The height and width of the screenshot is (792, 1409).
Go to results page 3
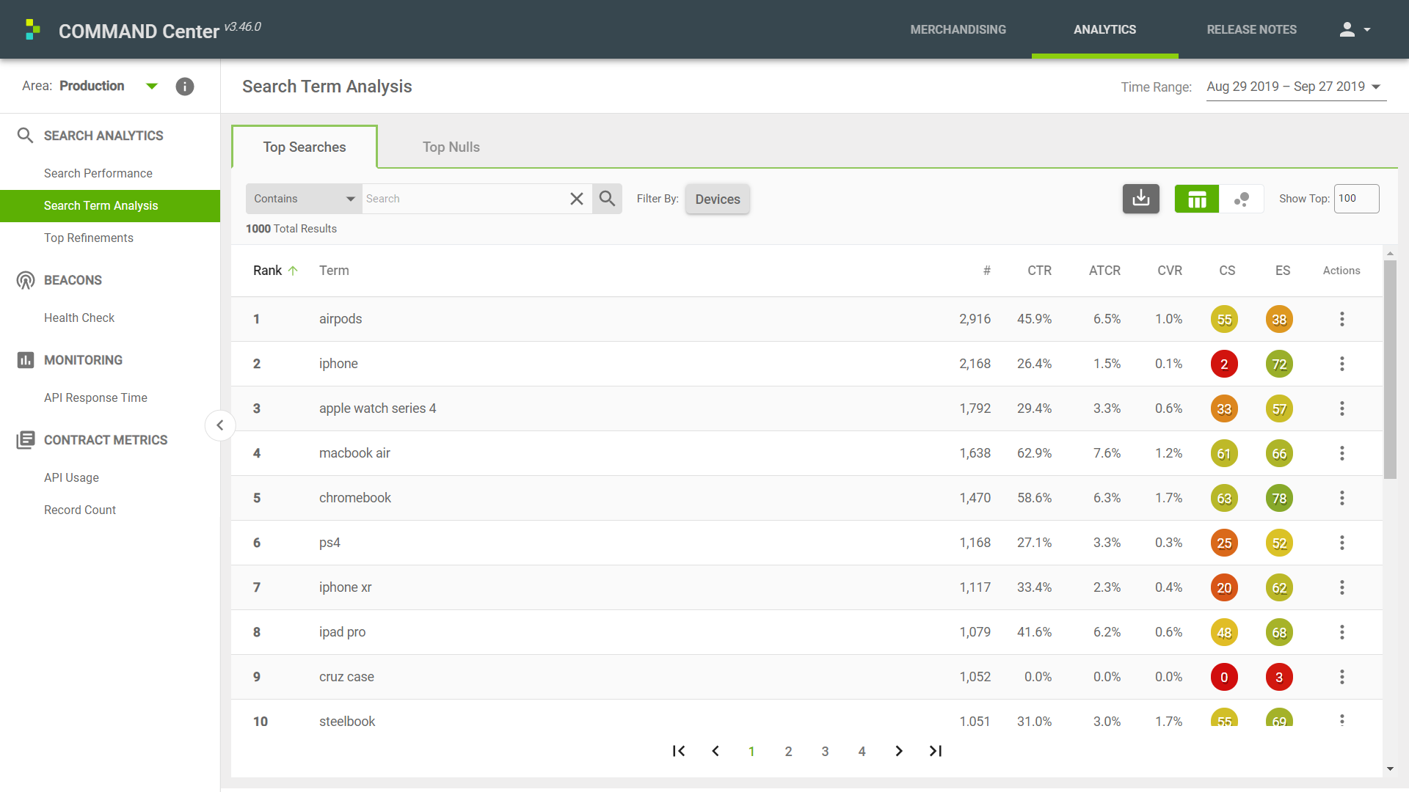coord(825,751)
